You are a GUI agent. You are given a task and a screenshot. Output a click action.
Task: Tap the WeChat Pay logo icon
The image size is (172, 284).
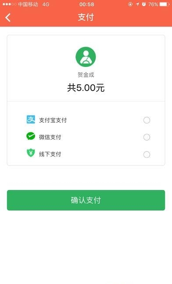pyautogui.click(x=31, y=136)
